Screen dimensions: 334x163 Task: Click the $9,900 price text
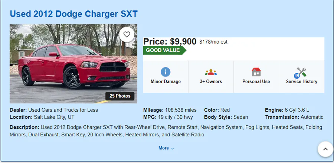(x=183, y=42)
